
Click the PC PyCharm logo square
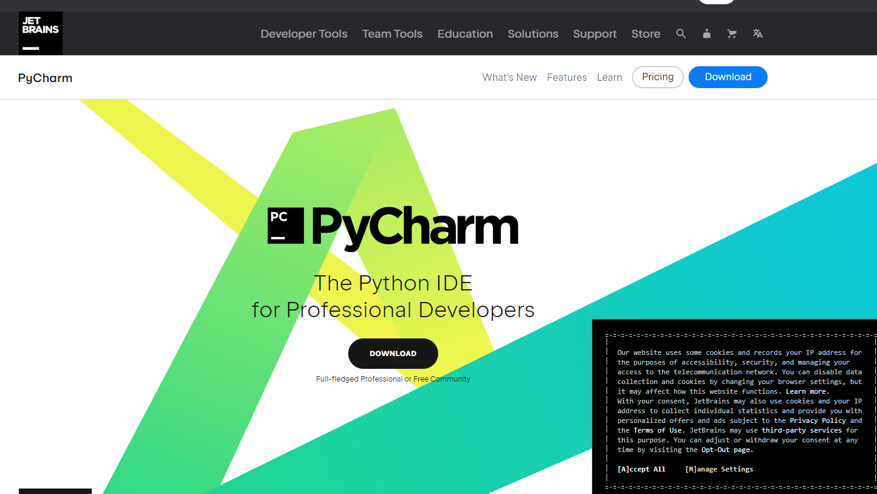(286, 225)
